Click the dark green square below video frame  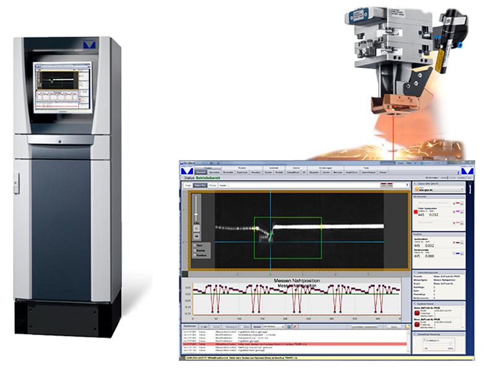coord(184,274)
